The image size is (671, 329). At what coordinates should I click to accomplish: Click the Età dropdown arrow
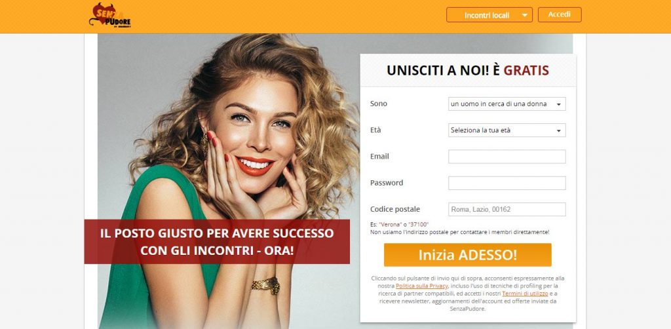(558, 131)
